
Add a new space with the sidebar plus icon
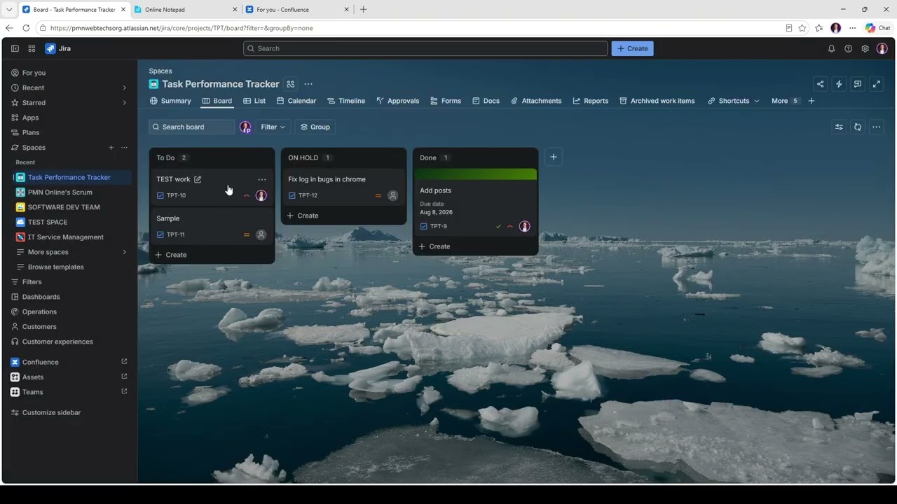111,147
